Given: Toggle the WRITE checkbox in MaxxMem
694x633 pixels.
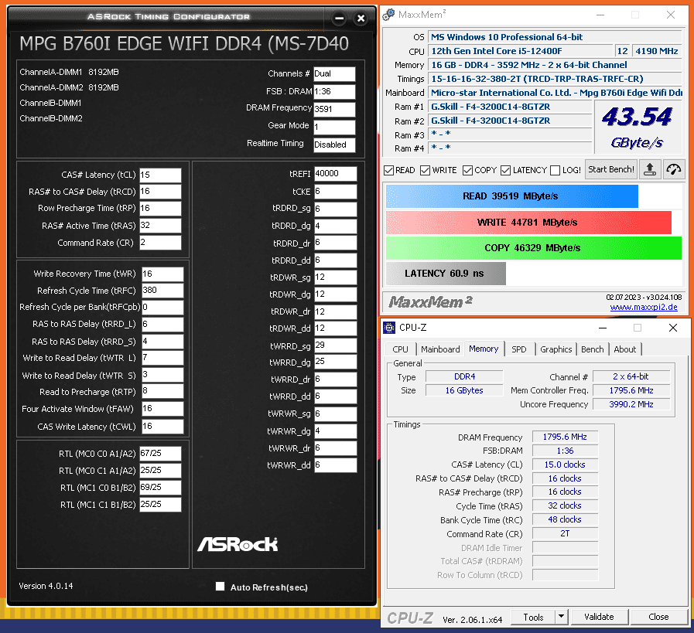Looking at the screenshot, I should pyautogui.click(x=425, y=170).
